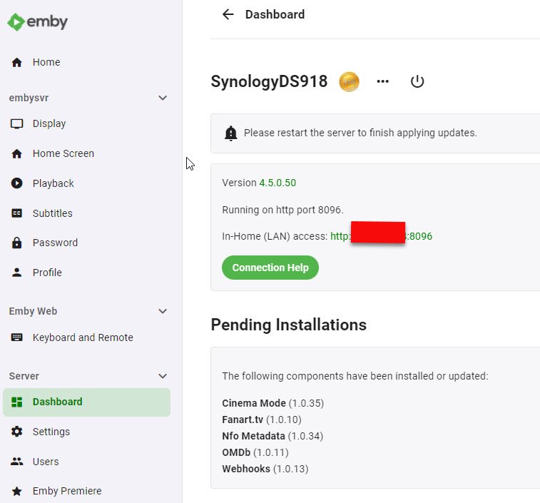Open the Home Screen menu item
Viewport: 540px width, 503px height.
click(x=63, y=153)
